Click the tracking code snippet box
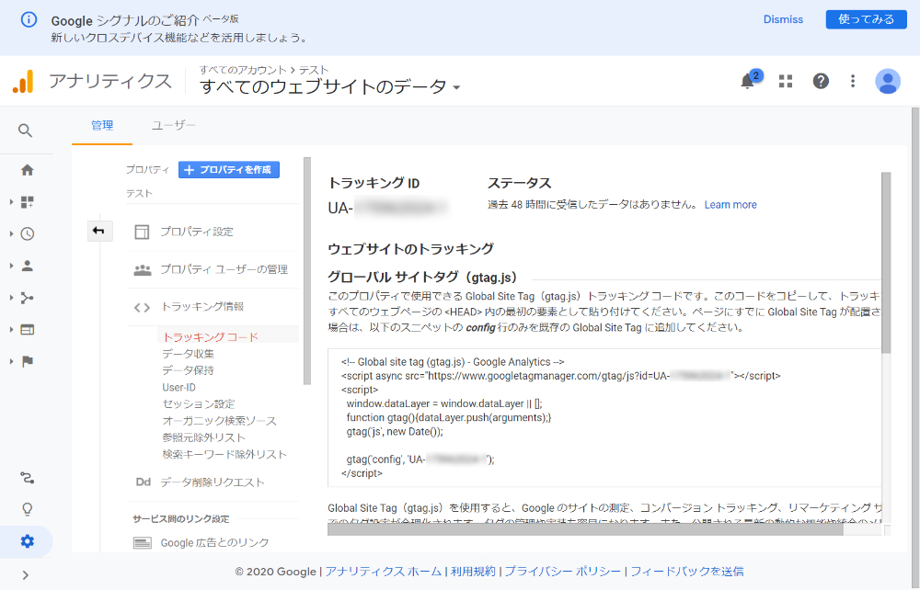The height and width of the screenshot is (590, 920). point(604,418)
